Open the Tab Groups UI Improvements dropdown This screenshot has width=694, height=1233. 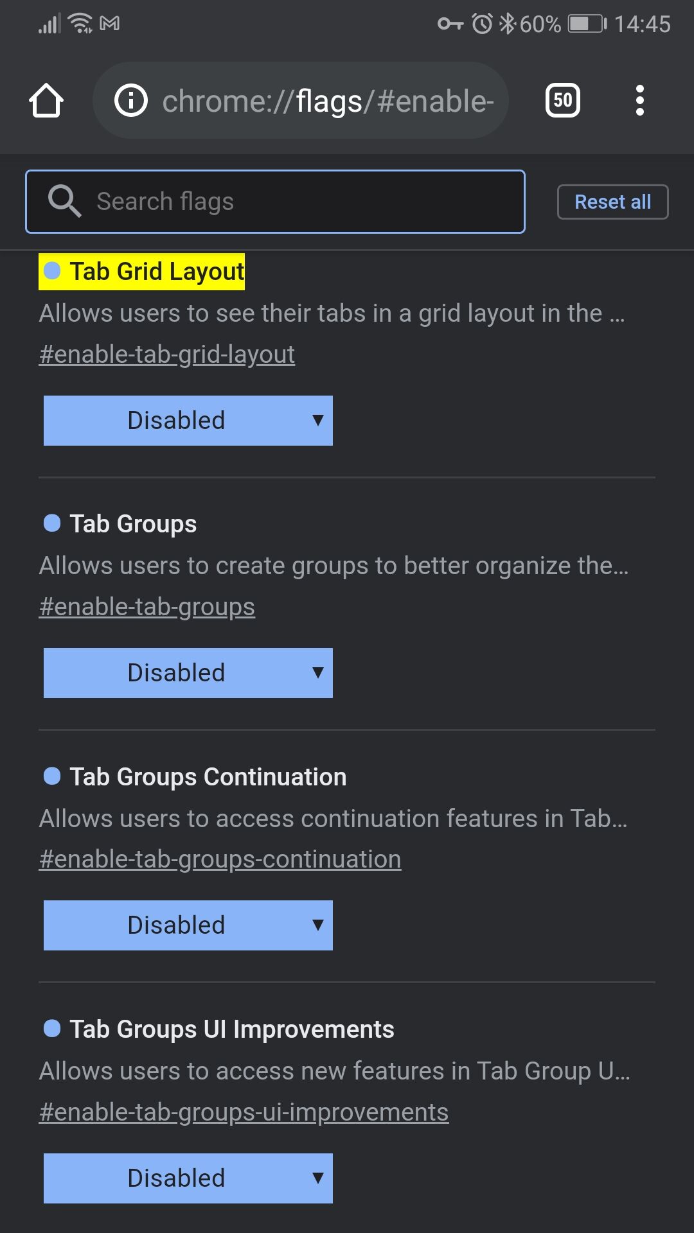[x=188, y=1178]
